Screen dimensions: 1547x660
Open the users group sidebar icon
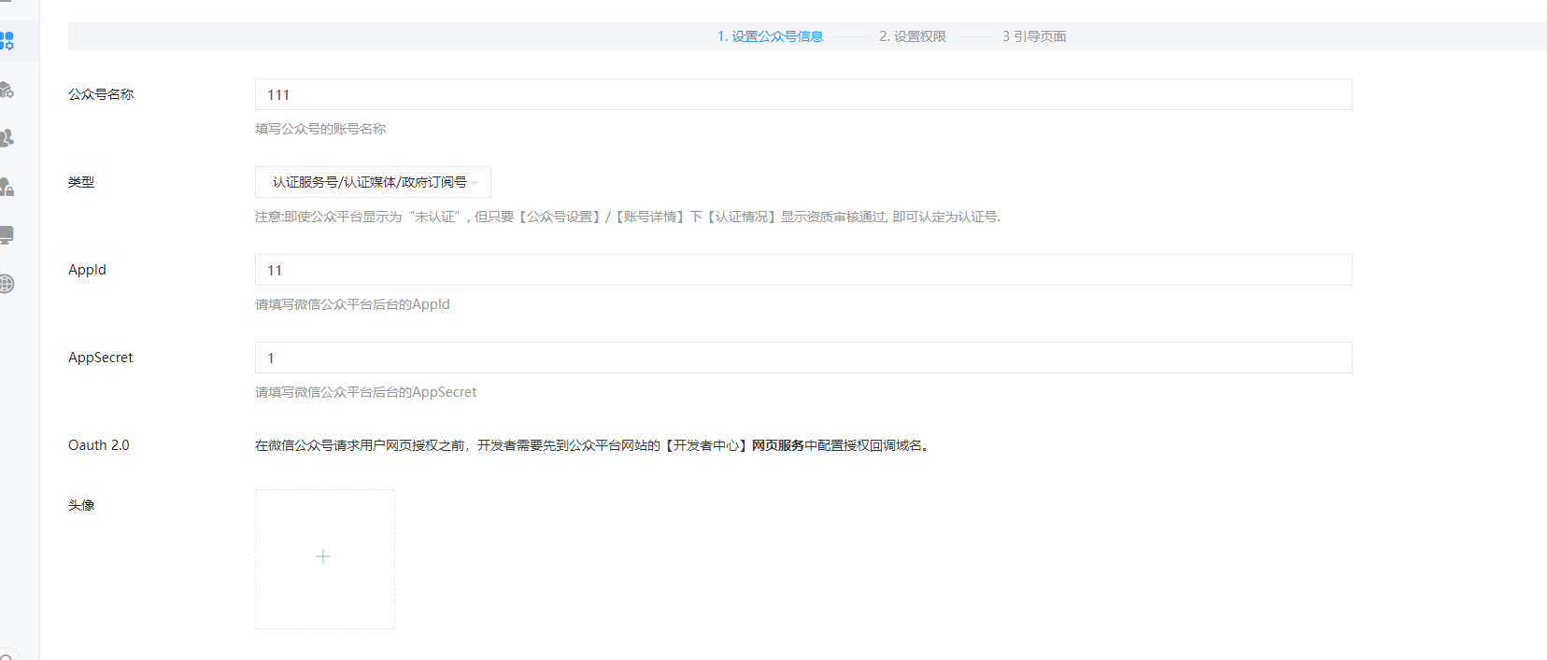click(7, 138)
